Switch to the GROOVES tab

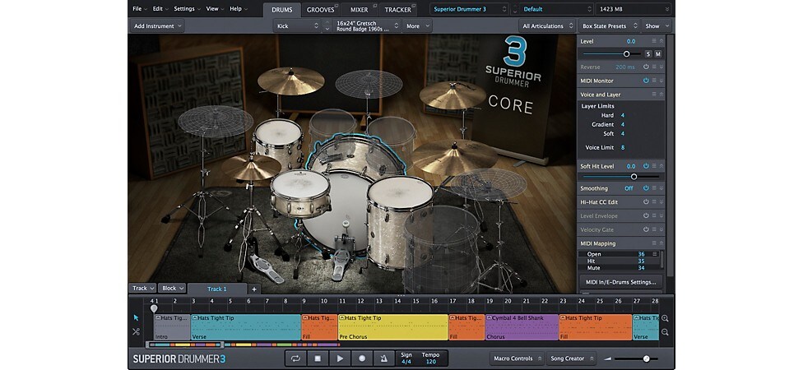pos(321,10)
